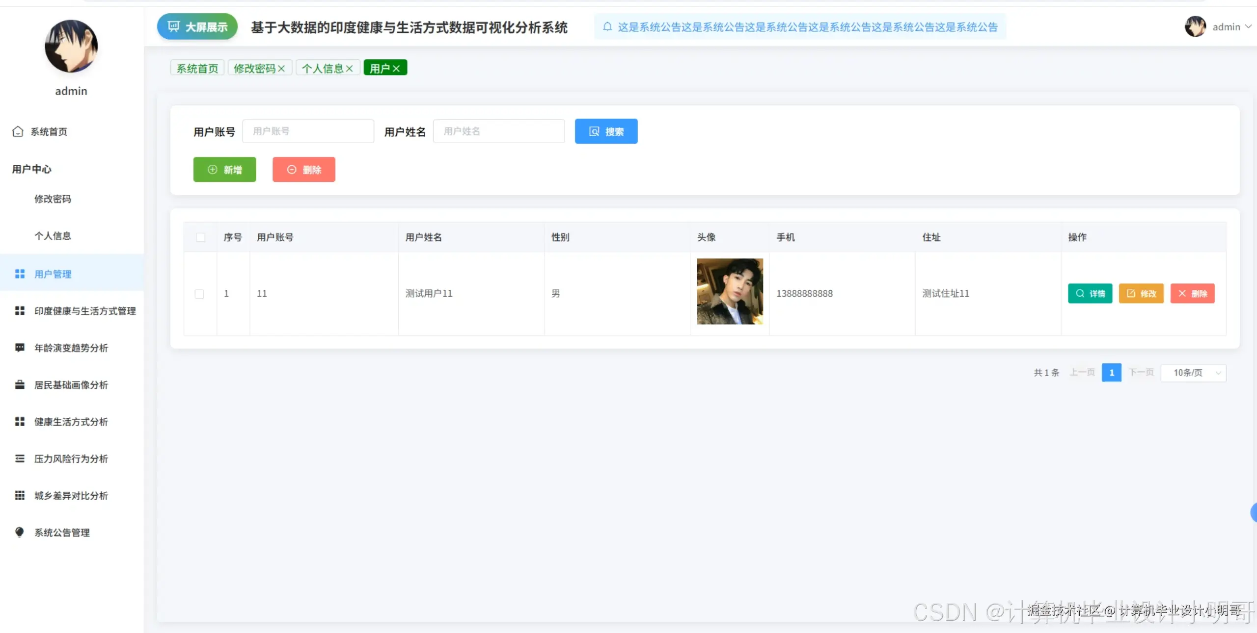Click the 城乡差异对比分析 icon
The image size is (1257, 633).
pyautogui.click(x=20, y=495)
